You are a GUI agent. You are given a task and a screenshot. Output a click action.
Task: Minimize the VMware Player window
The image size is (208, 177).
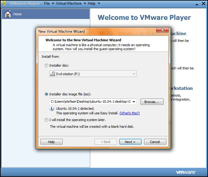(x=197, y=4)
